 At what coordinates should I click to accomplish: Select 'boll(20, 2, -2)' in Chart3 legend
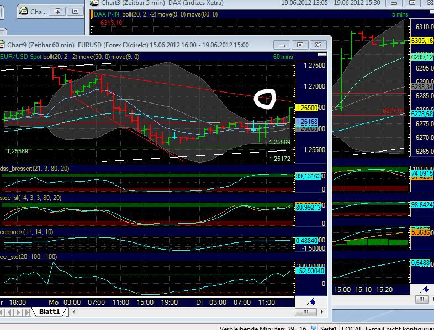(139, 14)
